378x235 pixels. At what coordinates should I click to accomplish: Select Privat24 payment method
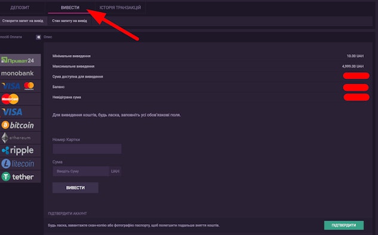pyautogui.click(x=20, y=60)
